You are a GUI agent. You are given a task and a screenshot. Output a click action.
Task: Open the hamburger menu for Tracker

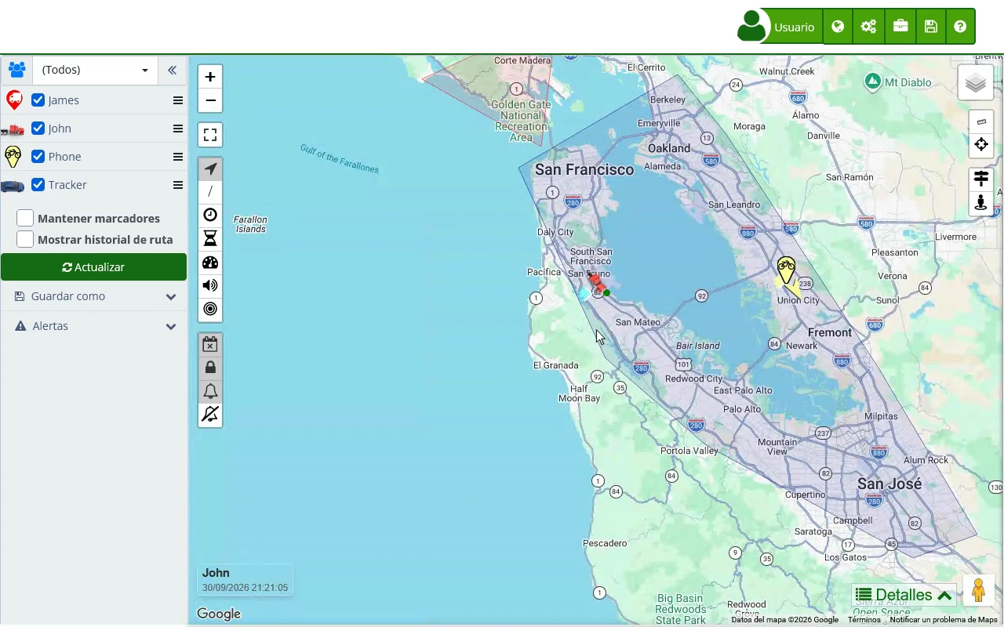[x=178, y=185]
